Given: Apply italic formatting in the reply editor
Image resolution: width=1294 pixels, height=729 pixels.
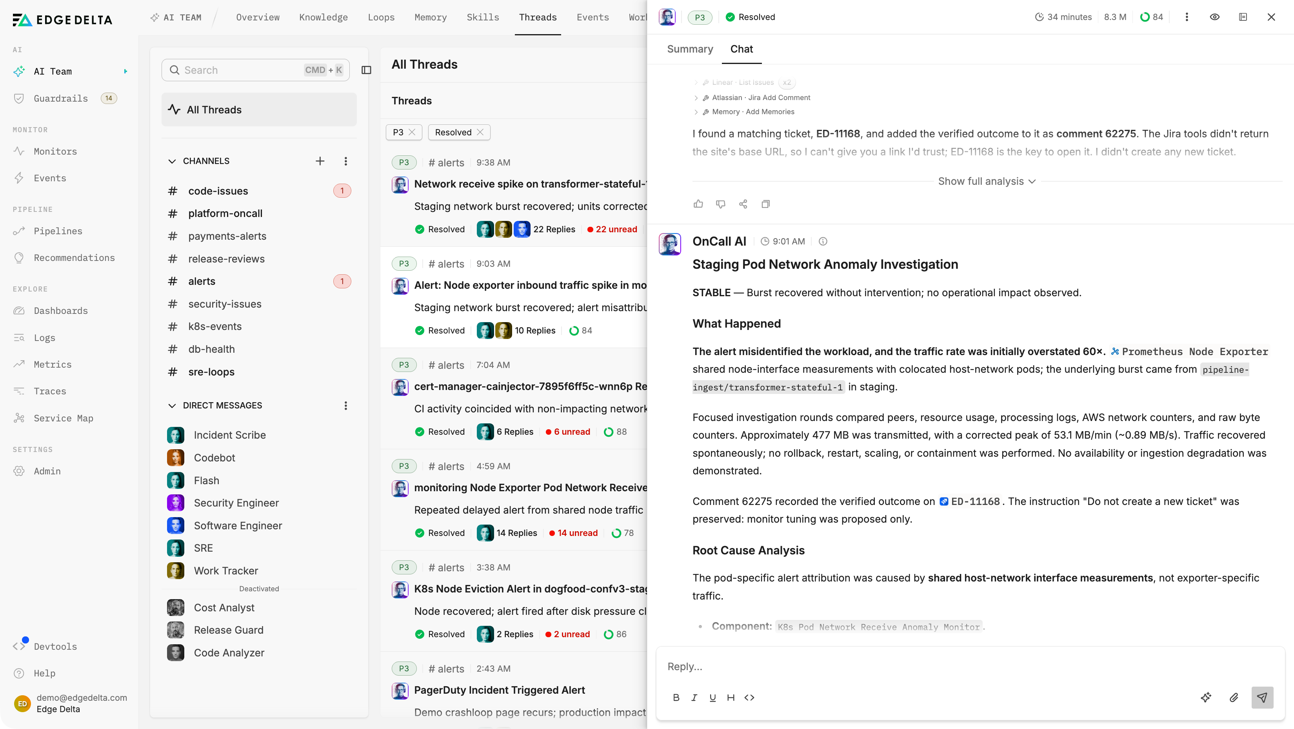Looking at the screenshot, I should (x=694, y=697).
